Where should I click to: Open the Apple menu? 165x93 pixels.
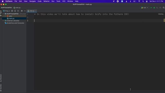(x=3, y=1)
